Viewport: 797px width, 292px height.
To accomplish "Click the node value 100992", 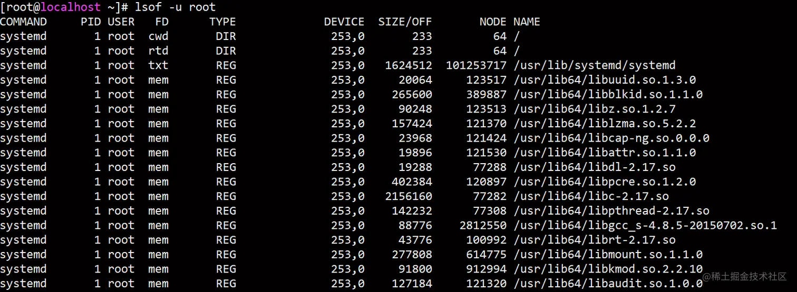I will tap(486, 240).
